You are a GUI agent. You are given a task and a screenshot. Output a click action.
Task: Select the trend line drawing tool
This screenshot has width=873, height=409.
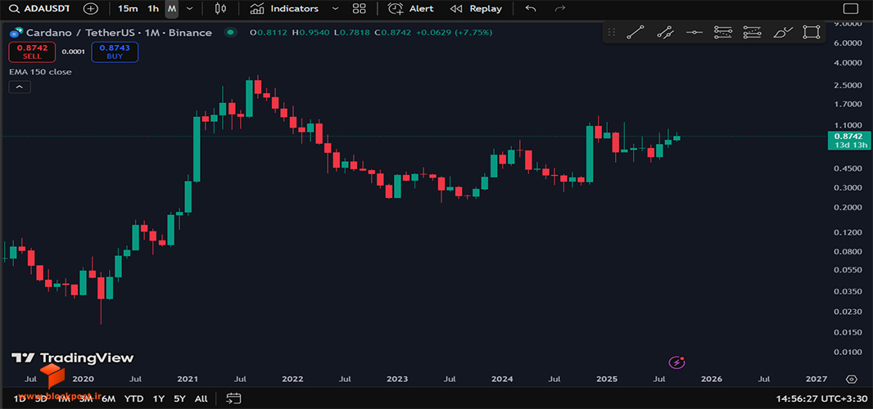[636, 32]
